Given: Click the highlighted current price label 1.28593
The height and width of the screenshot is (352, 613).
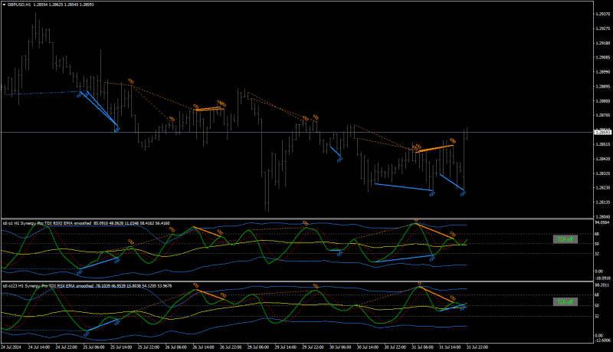Looking at the screenshot, I should pos(602,132).
